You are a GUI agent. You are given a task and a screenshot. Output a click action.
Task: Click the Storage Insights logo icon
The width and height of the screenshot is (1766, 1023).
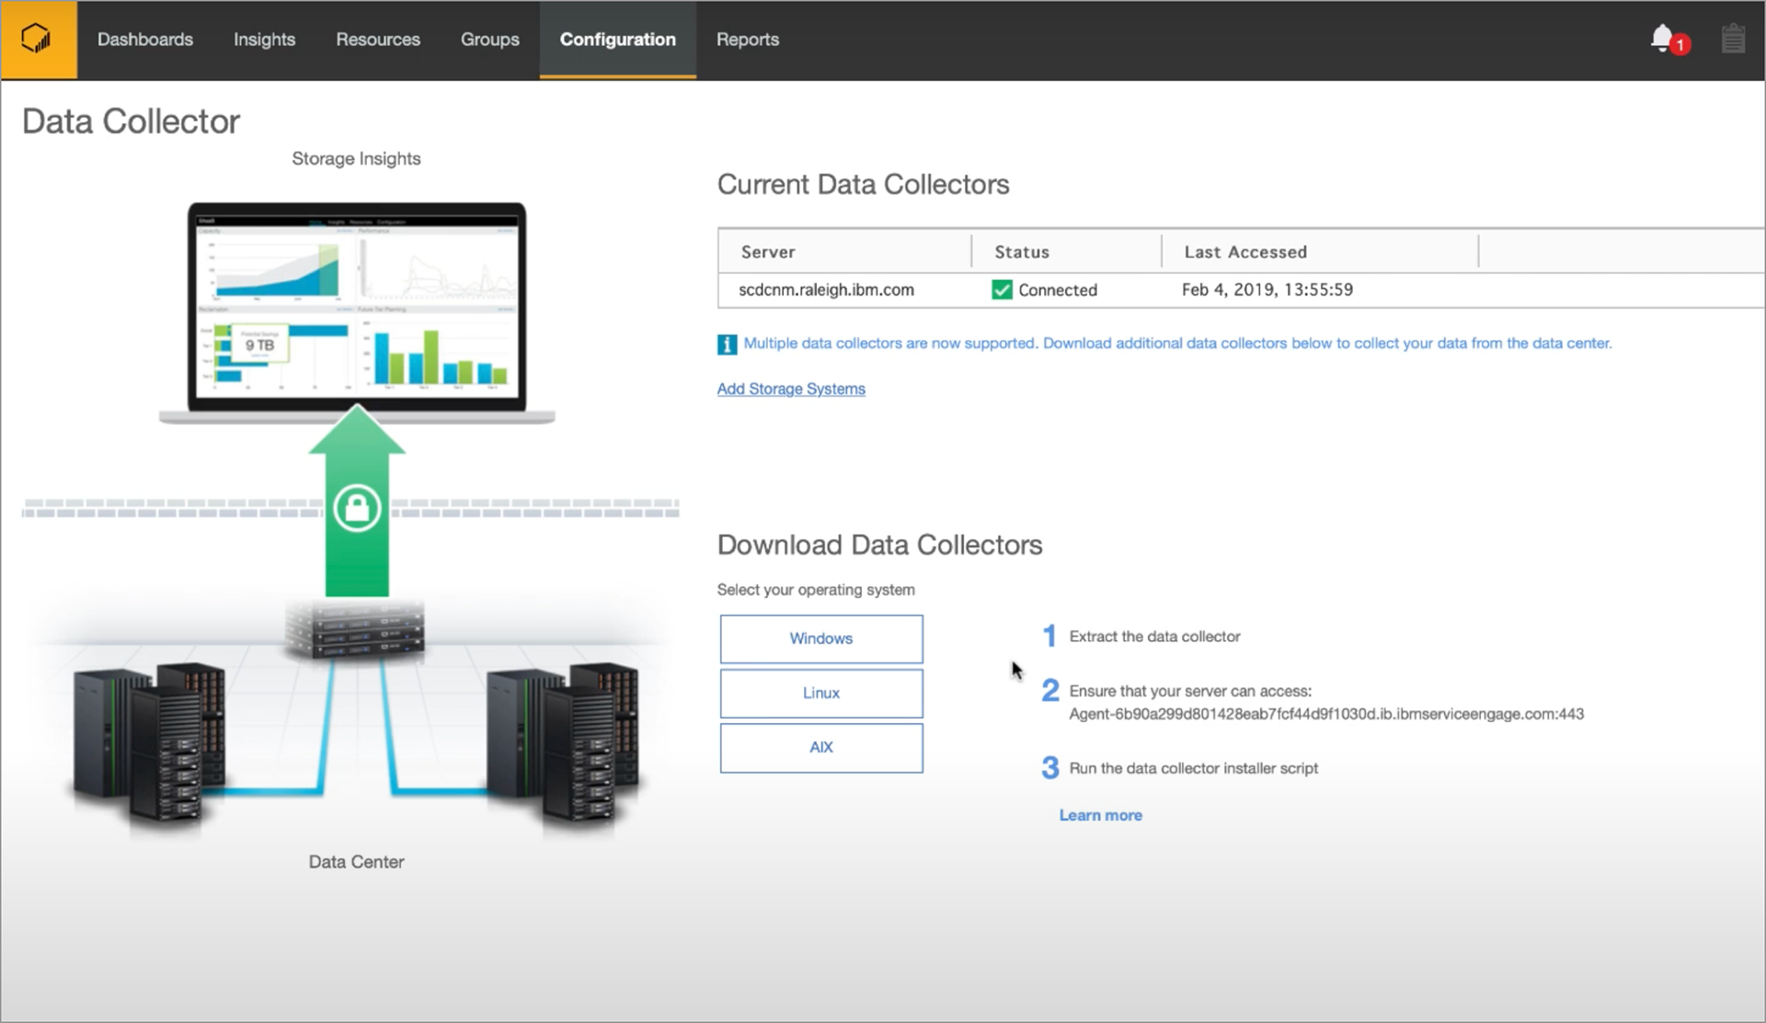tap(38, 40)
